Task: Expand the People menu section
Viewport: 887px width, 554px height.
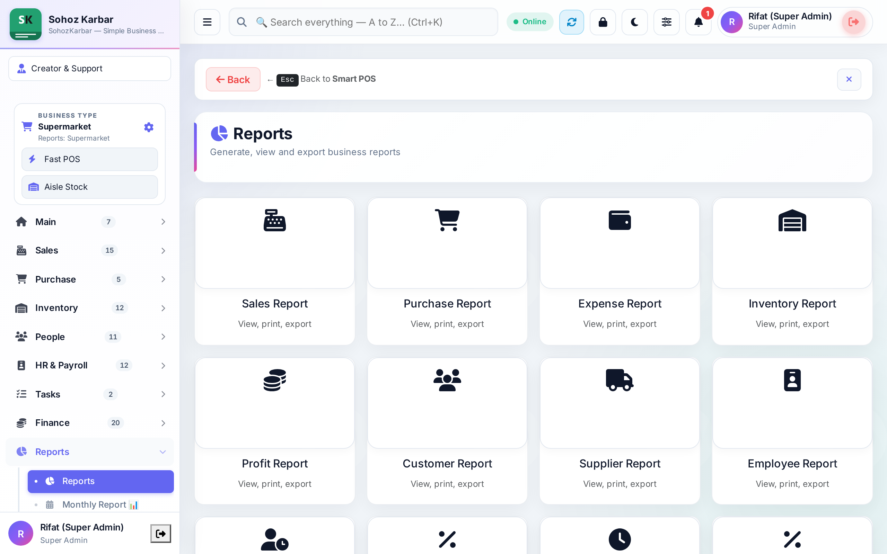Action: point(90,337)
